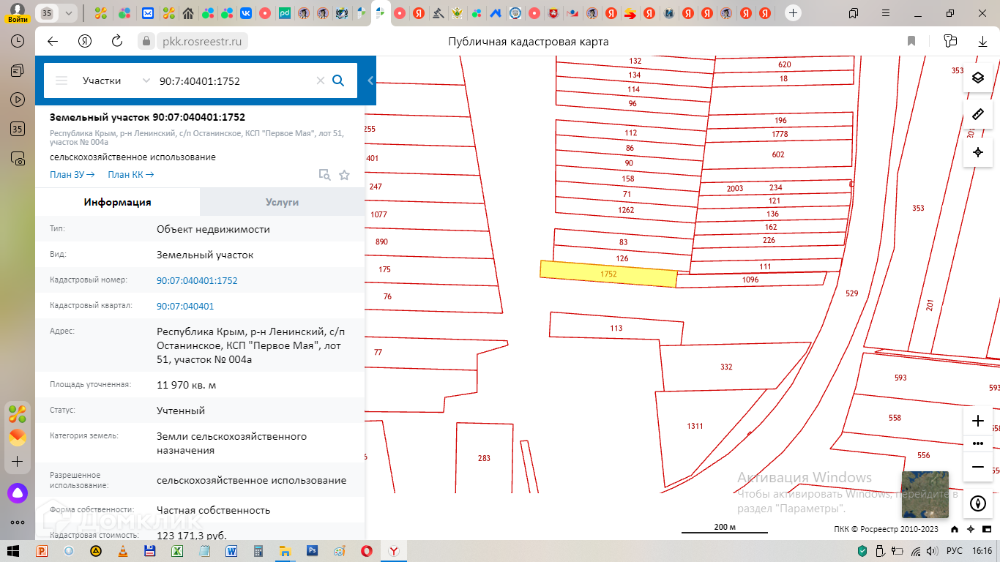This screenshot has width=1000, height=562.
Task: Switch to the Информация tab
Action: tap(117, 202)
